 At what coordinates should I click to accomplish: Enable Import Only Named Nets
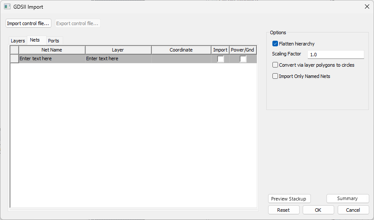(275, 76)
